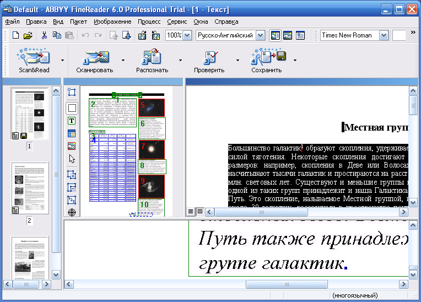
Task: Click the (многоязычный) status bar text
Action: (355, 295)
